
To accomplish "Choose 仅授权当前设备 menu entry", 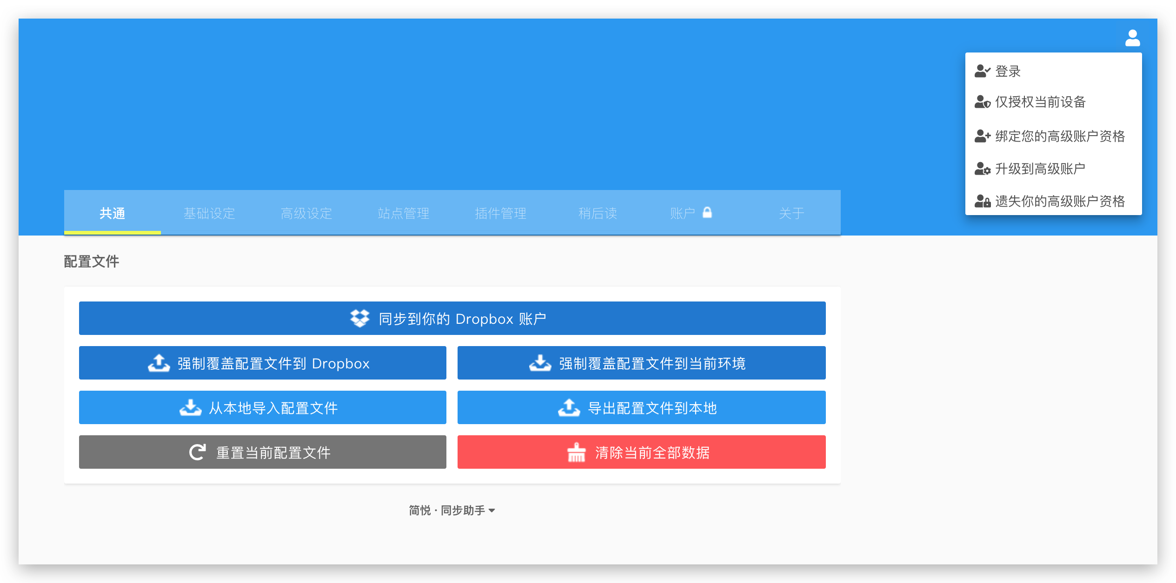I will point(1053,102).
